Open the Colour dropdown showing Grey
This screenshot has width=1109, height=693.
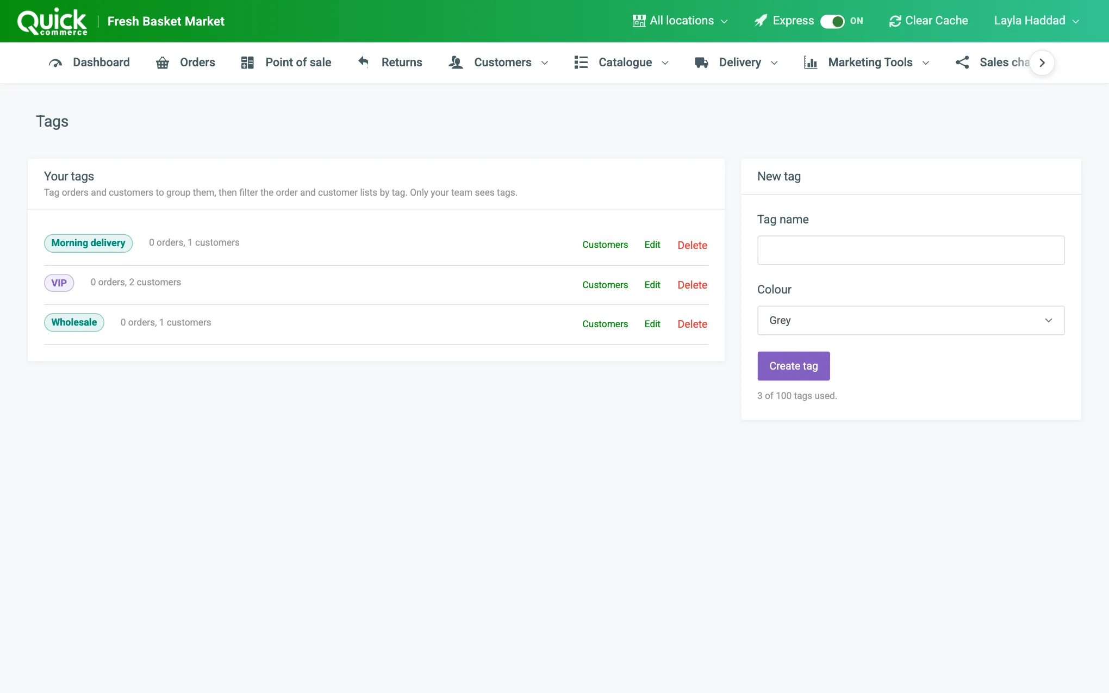tap(911, 321)
